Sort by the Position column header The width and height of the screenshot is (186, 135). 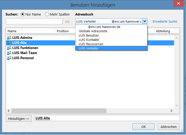[65, 31]
